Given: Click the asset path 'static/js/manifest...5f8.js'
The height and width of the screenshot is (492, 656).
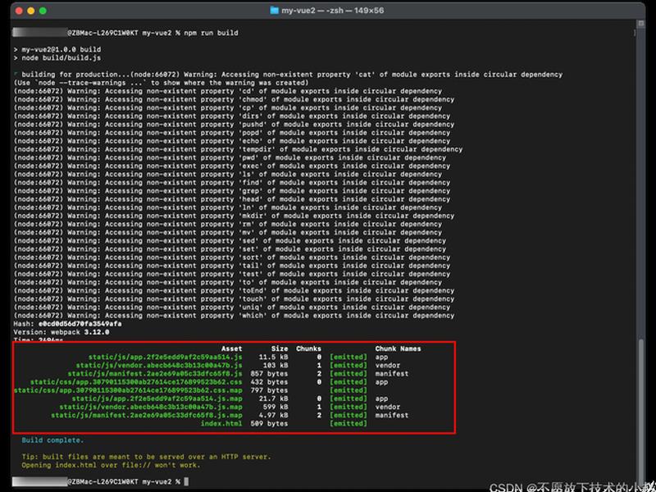Looking at the screenshot, I should [x=155, y=374].
